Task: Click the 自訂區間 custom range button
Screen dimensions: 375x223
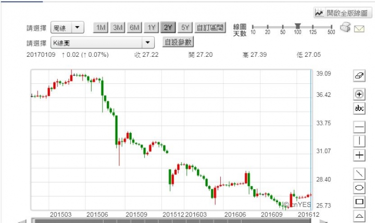Action: 210,28
